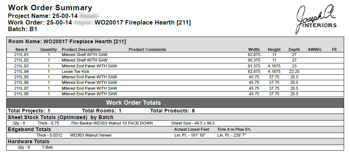The height and width of the screenshot is (152, 350).
Task: Click the 95.375 width value
Action: coord(254,60)
